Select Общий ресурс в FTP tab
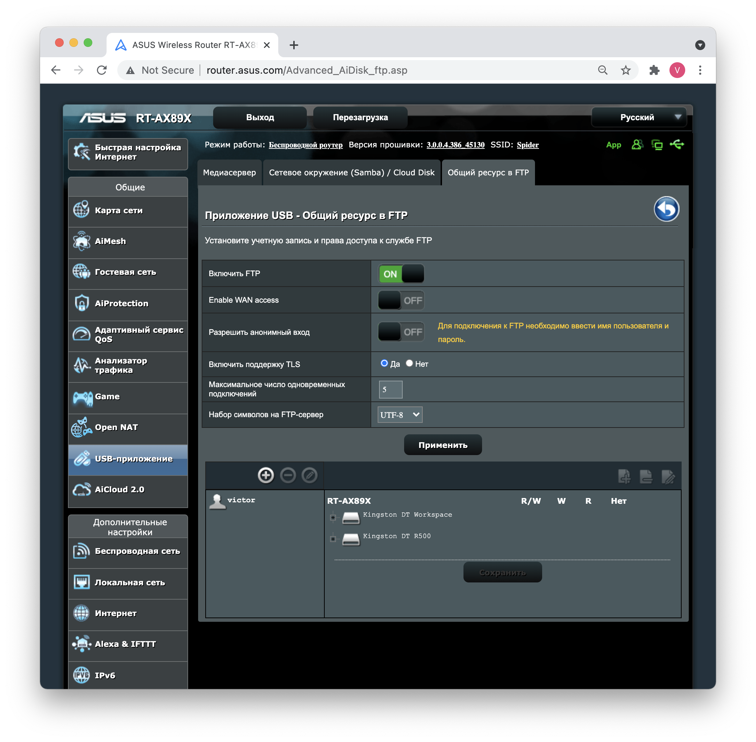This screenshot has height=742, width=756. [488, 172]
